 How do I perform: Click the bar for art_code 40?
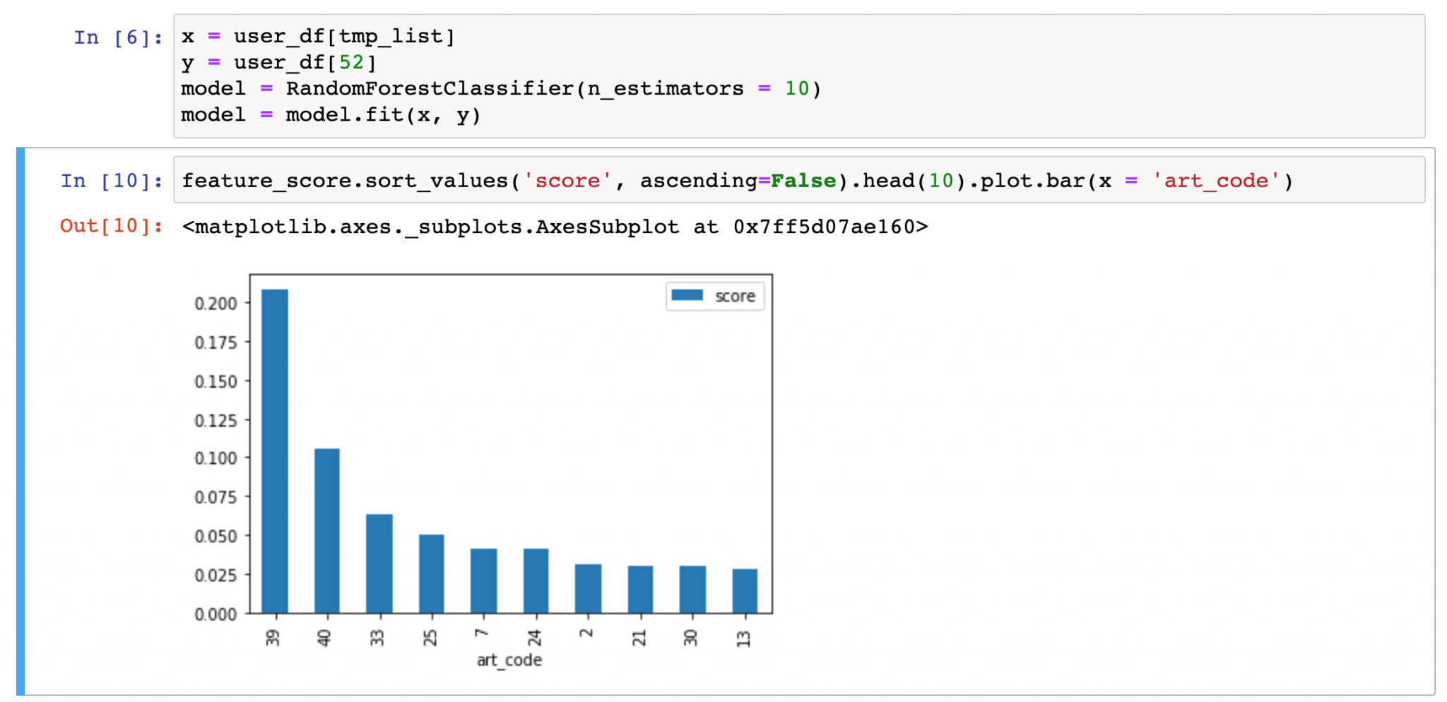coord(327,530)
